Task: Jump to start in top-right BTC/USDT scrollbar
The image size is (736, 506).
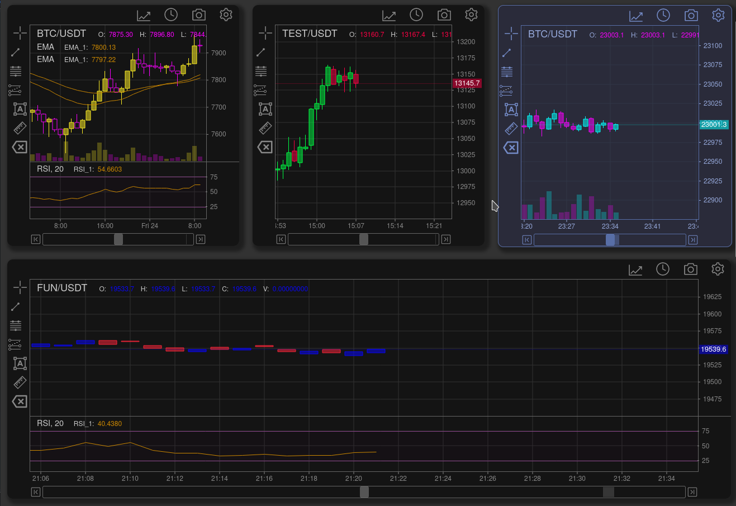Action: point(527,240)
